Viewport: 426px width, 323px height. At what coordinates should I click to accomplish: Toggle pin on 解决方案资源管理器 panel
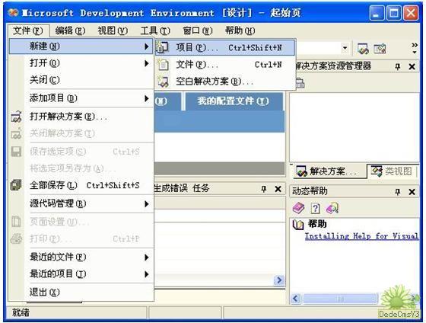(397, 66)
